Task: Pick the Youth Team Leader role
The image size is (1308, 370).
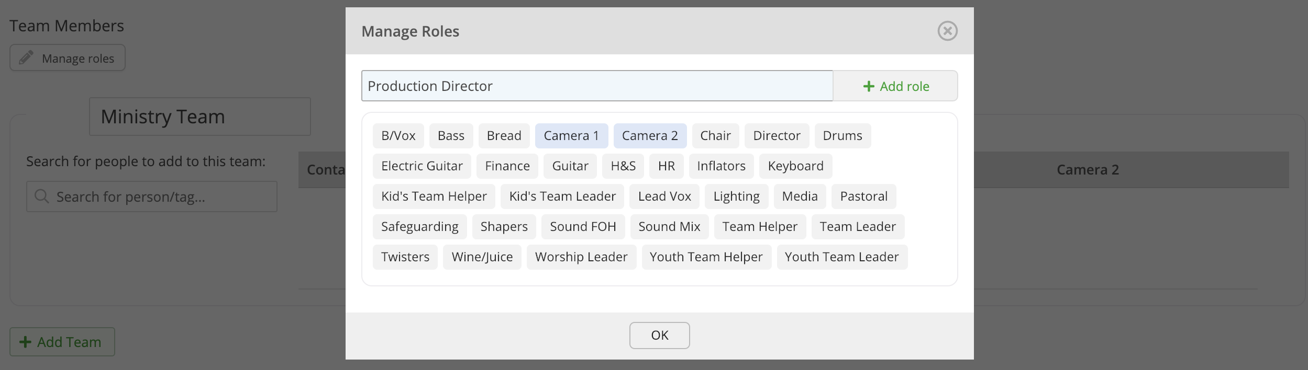Action: (841, 257)
